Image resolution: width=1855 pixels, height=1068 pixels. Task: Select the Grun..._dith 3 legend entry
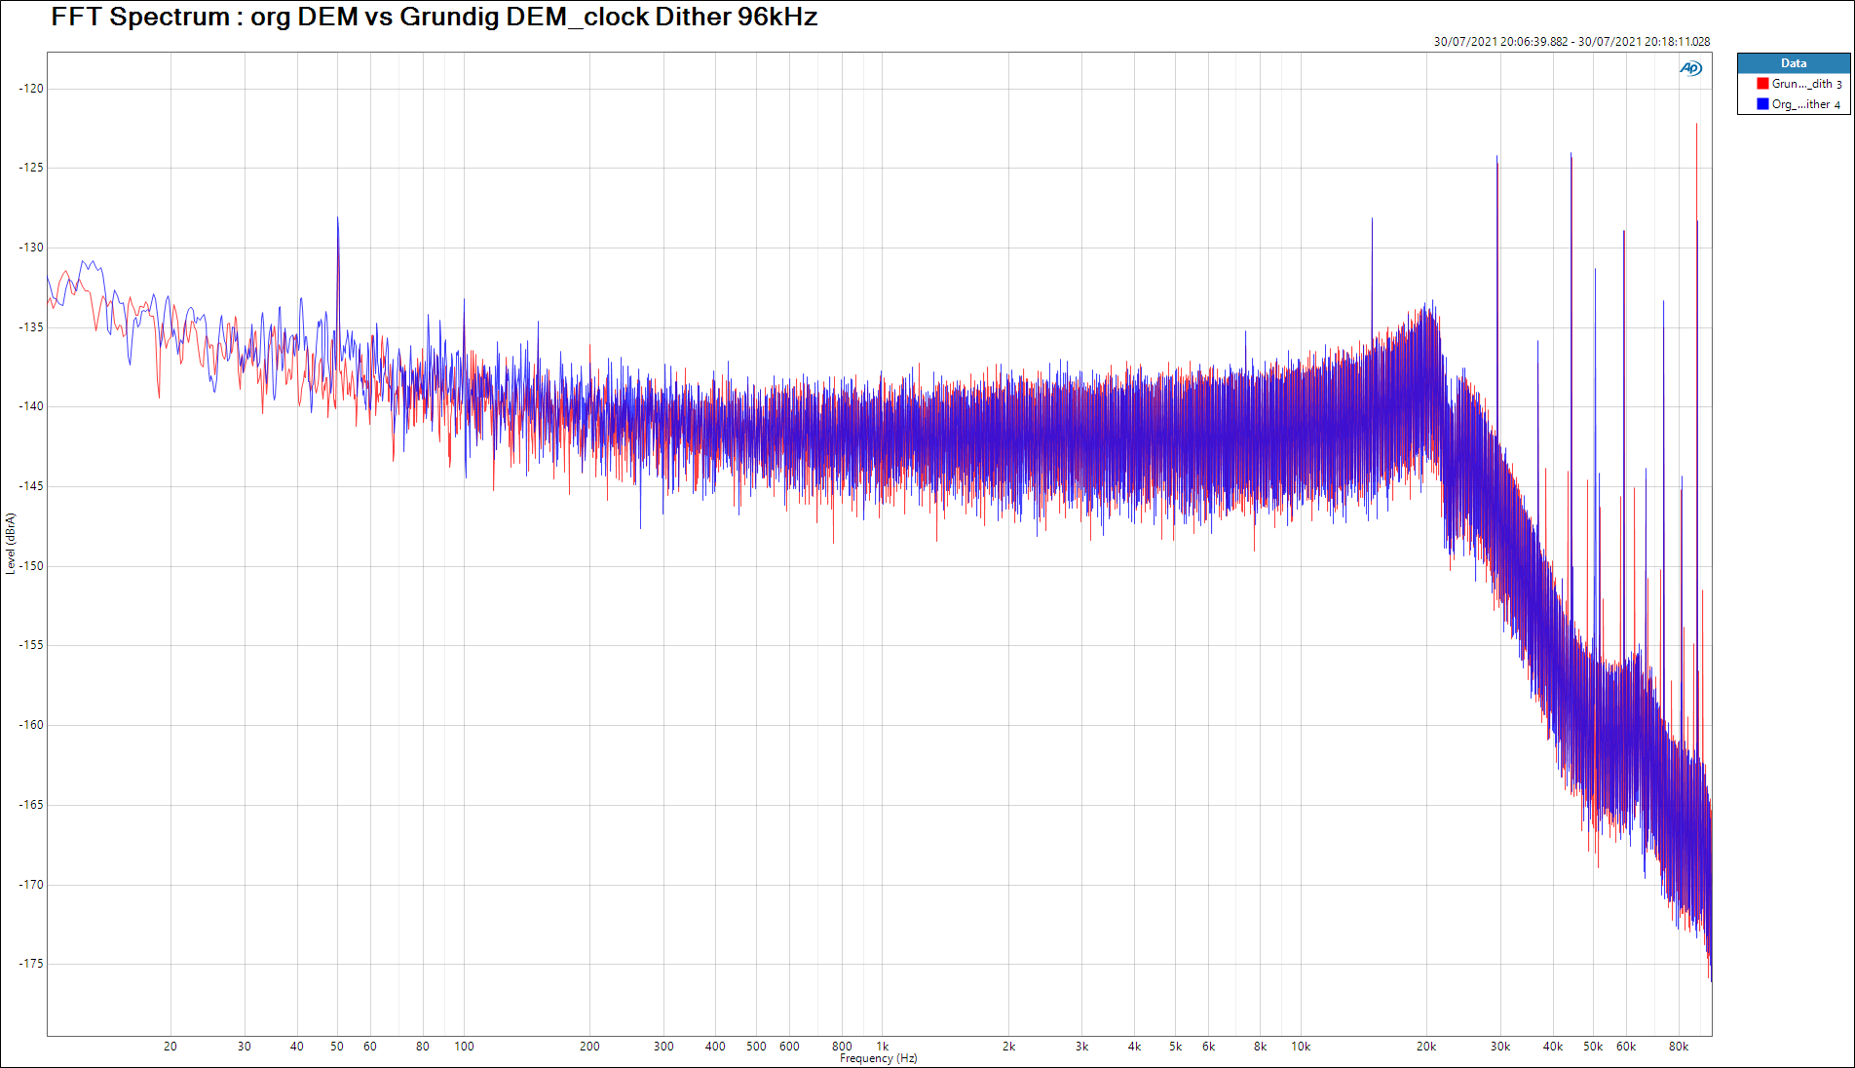pos(1805,84)
